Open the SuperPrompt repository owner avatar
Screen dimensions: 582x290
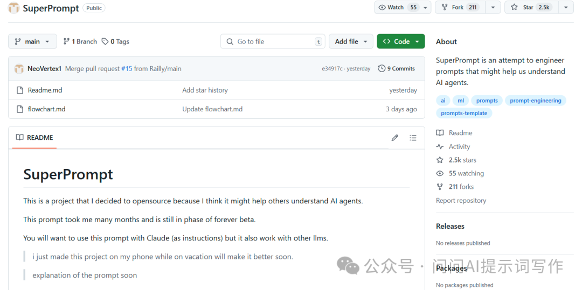click(13, 8)
